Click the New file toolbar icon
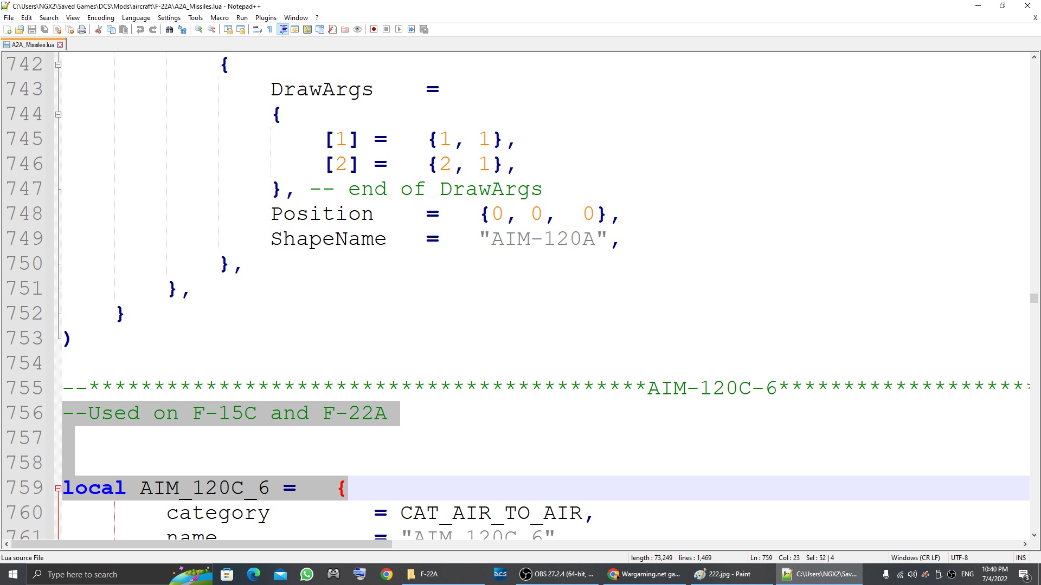 (x=7, y=29)
